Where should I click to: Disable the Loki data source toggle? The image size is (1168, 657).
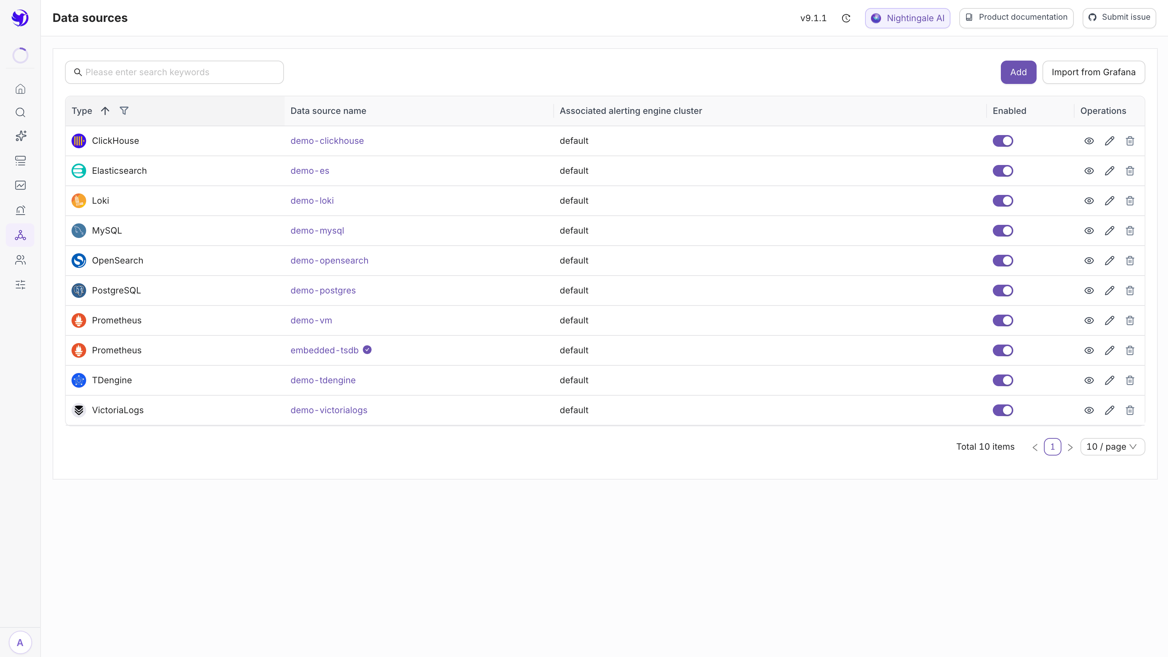coord(1003,201)
